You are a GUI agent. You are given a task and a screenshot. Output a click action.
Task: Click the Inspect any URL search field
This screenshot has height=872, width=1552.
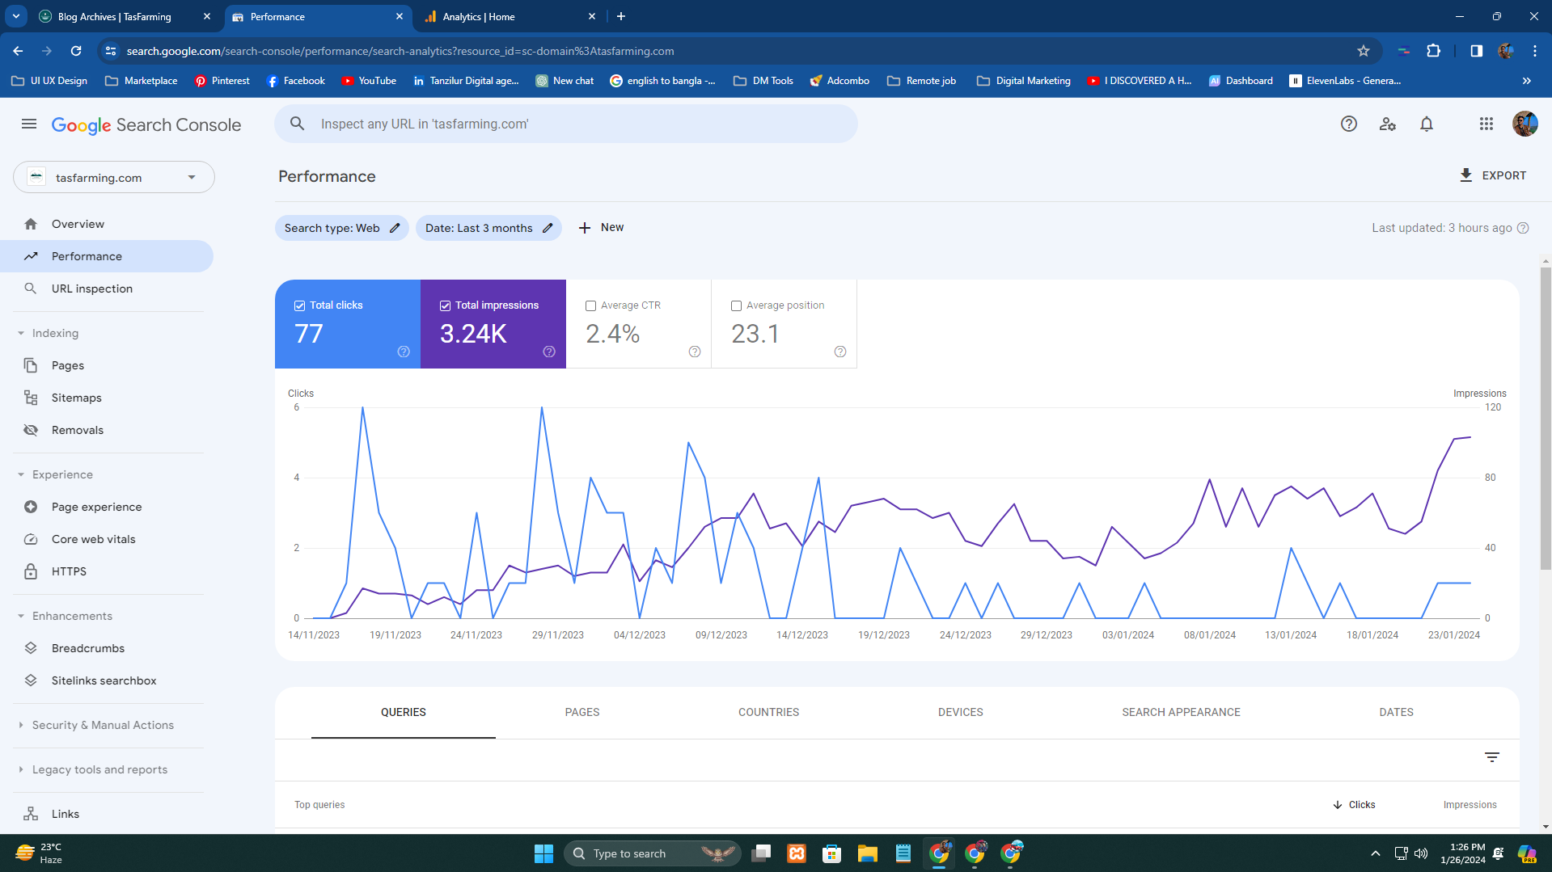566,124
